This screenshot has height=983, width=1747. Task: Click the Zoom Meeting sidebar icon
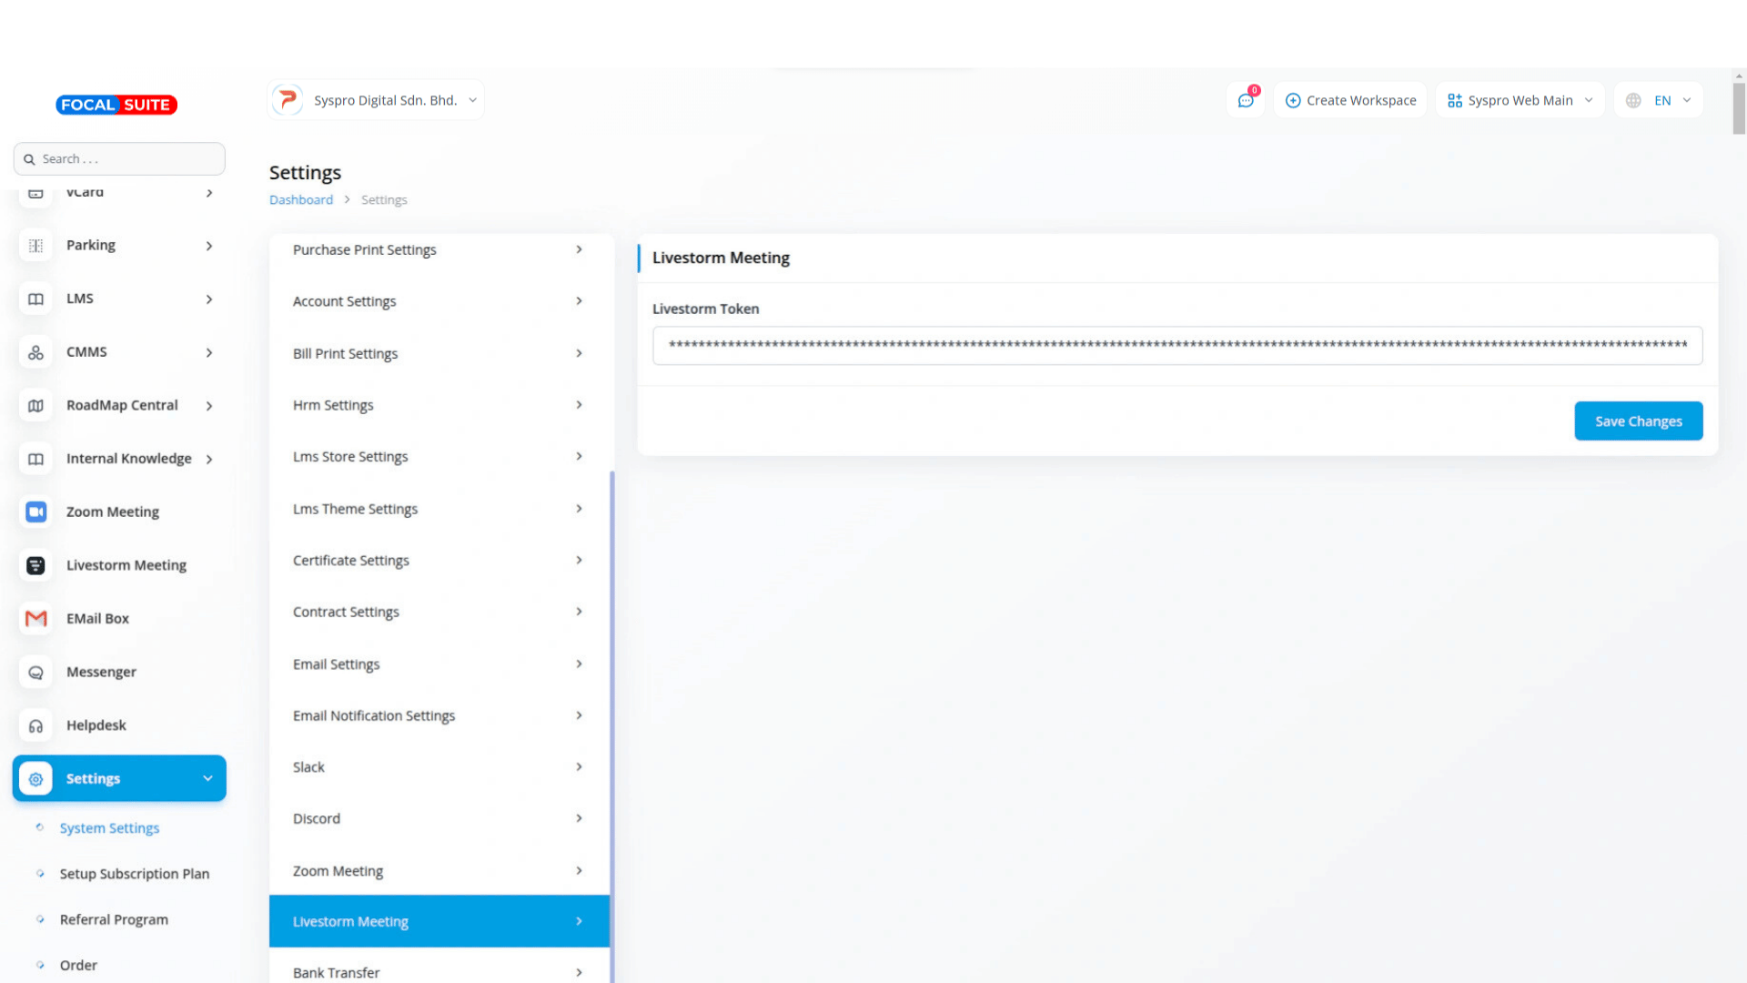pyautogui.click(x=35, y=512)
